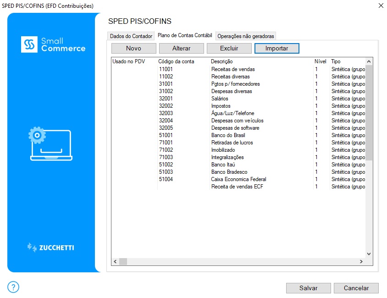
Task: Open Operações não geradoras tab
Action: [246, 36]
